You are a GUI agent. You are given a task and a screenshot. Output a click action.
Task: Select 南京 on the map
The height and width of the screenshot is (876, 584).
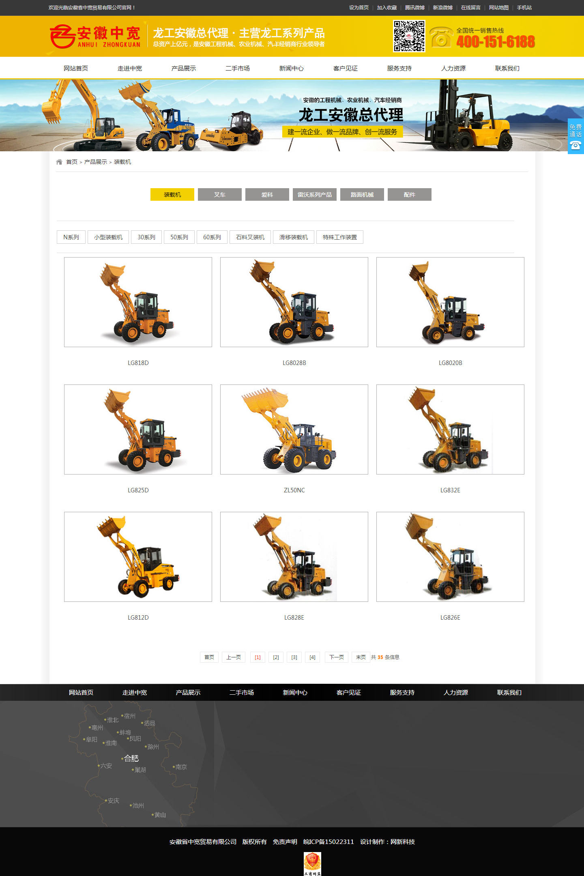(x=180, y=767)
